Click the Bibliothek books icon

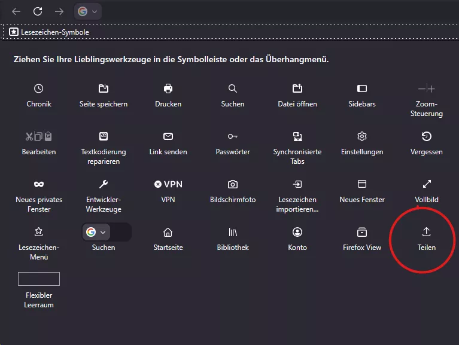[x=233, y=232]
